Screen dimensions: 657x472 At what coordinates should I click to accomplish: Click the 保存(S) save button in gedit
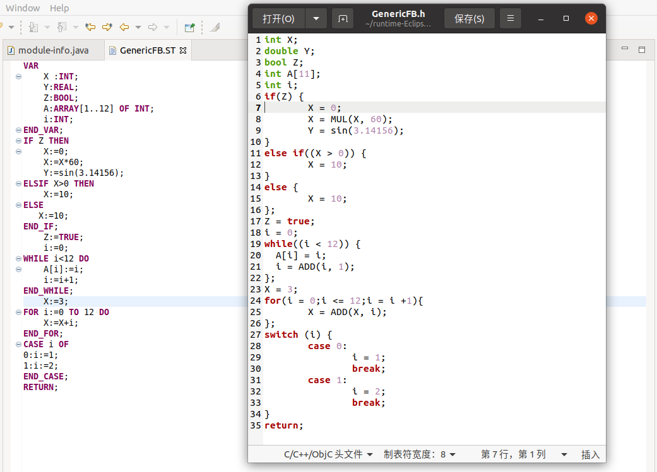pyautogui.click(x=470, y=18)
